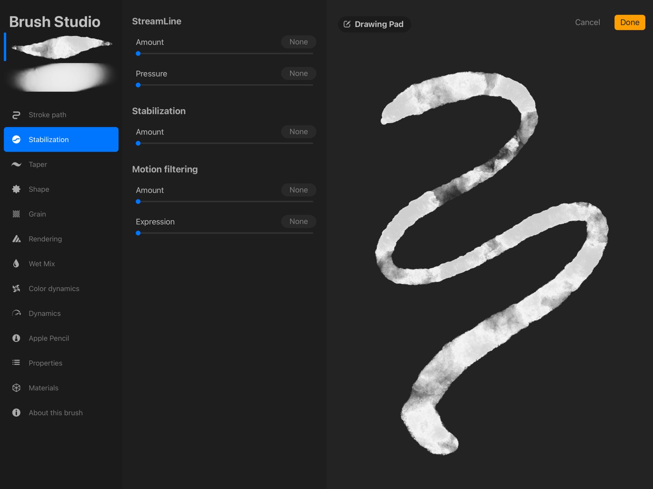653x489 pixels.
Task: Select the Taper wave icon
Action: [x=16, y=164]
